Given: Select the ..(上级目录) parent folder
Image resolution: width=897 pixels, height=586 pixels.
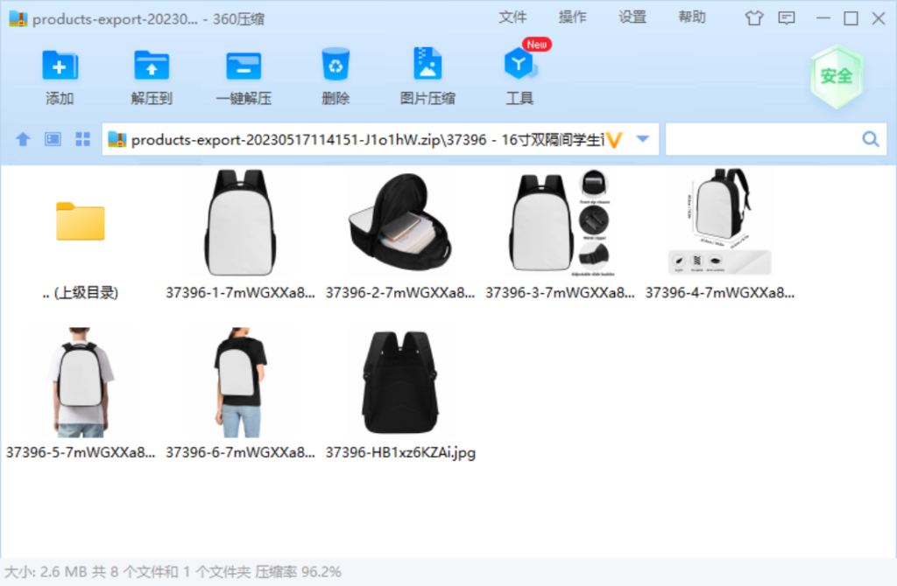Looking at the screenshot, I should (81, 221).
